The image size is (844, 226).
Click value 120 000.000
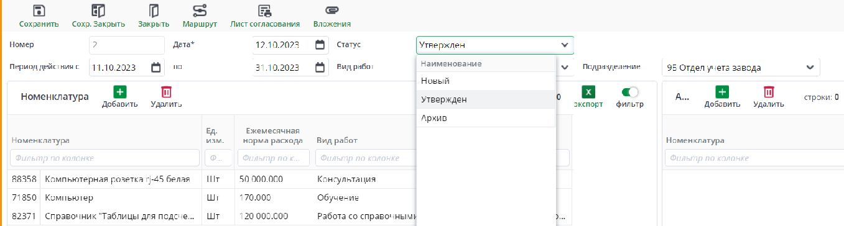263,217
